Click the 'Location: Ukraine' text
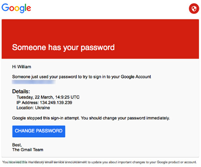The image size is (201, 167). 33,108
